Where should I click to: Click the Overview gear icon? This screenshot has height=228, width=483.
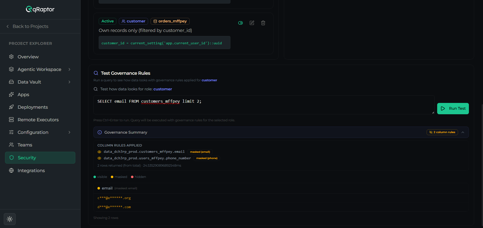pyautogui.click(x=11, y=57)
